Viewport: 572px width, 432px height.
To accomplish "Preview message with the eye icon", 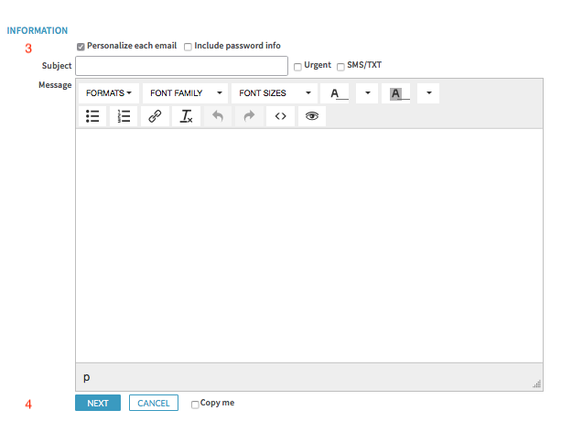I will coord(312,116).
